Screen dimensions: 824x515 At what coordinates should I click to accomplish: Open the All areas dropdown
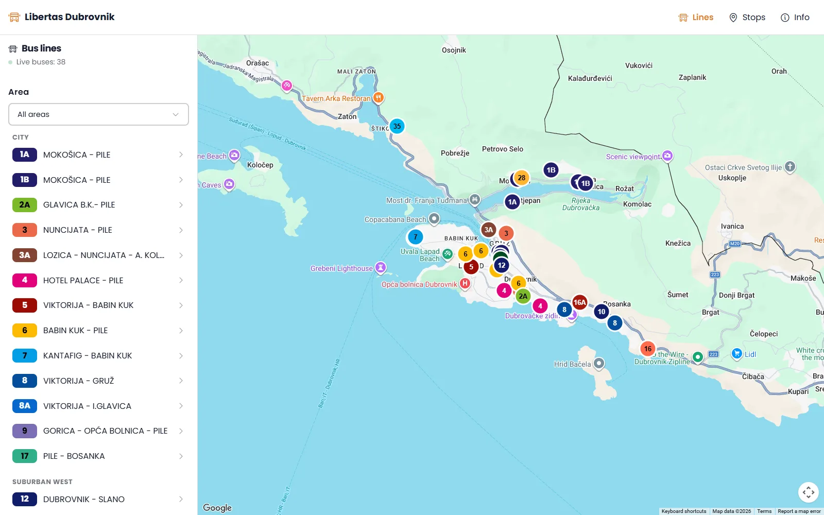tap(98, 114)
